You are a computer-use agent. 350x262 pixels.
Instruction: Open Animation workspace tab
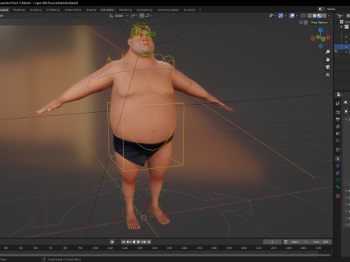point(108,9)
